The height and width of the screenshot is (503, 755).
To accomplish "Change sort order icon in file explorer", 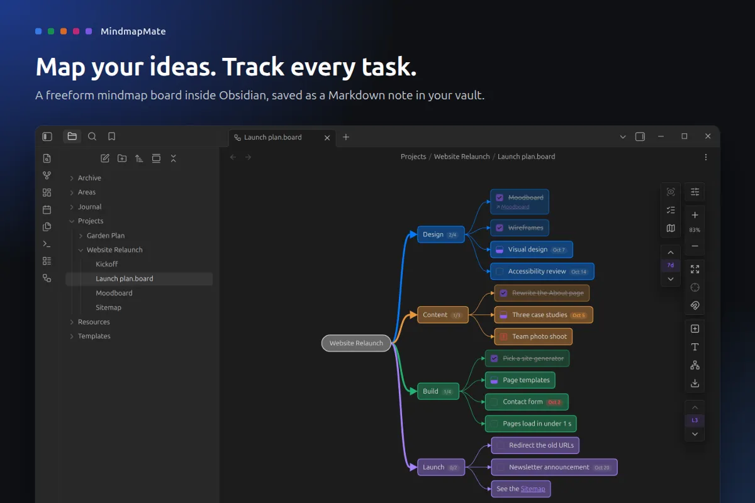I will [x=139, y=158].
